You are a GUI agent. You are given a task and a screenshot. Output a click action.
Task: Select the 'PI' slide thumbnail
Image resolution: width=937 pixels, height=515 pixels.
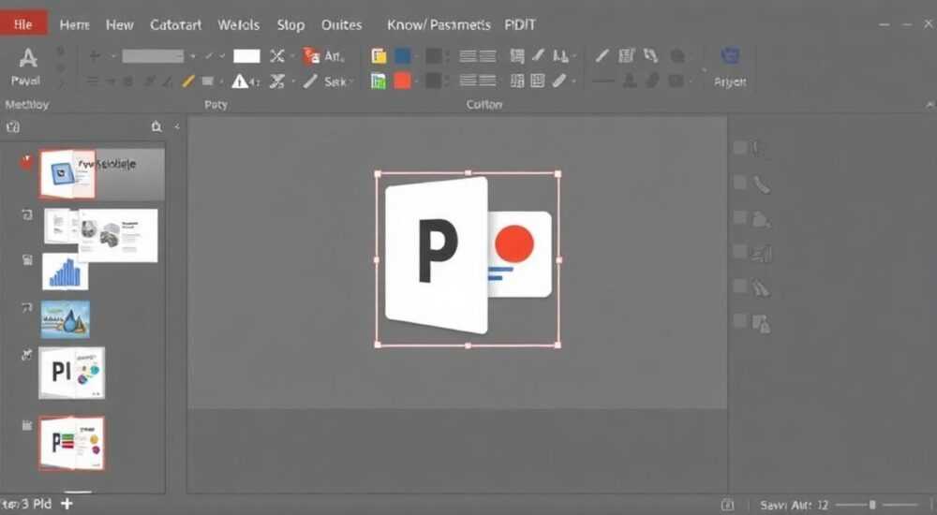pyautogui.click(x=72, y=373)
